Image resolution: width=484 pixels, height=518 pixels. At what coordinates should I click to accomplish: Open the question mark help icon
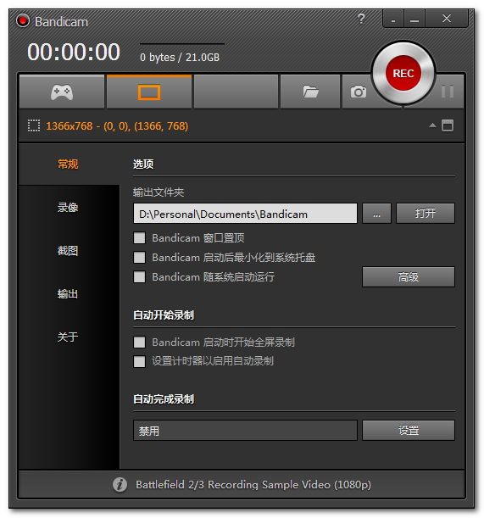[x=361, y=19]
